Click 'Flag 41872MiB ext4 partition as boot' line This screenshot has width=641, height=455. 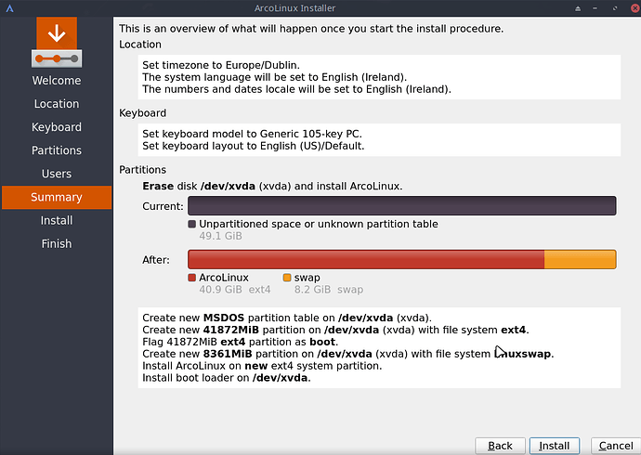pyautogui.click(x=241, y=342)
